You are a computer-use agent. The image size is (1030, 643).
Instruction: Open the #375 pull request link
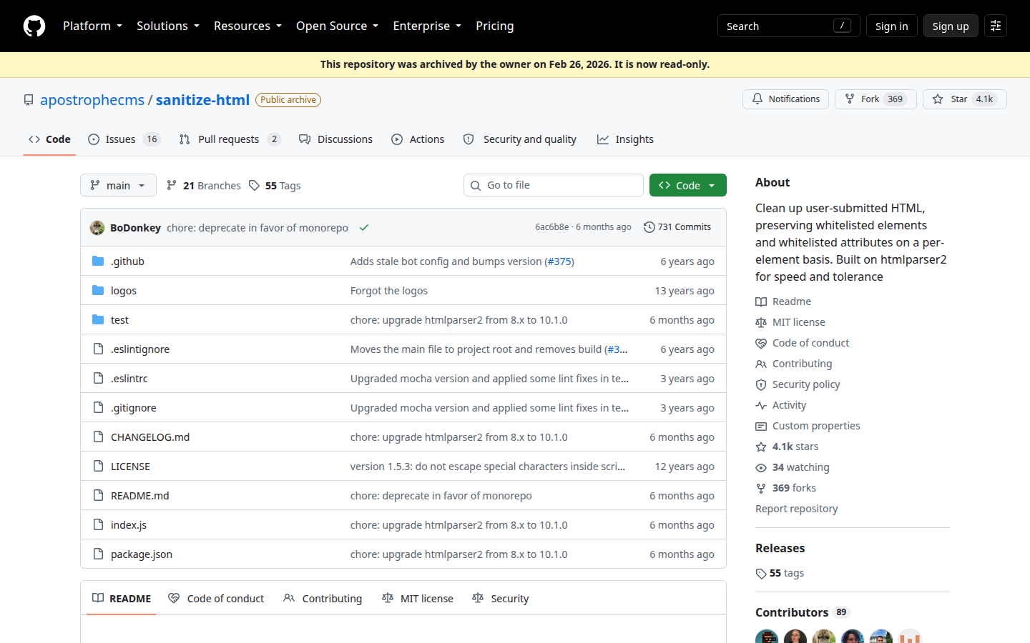point(560,261)
